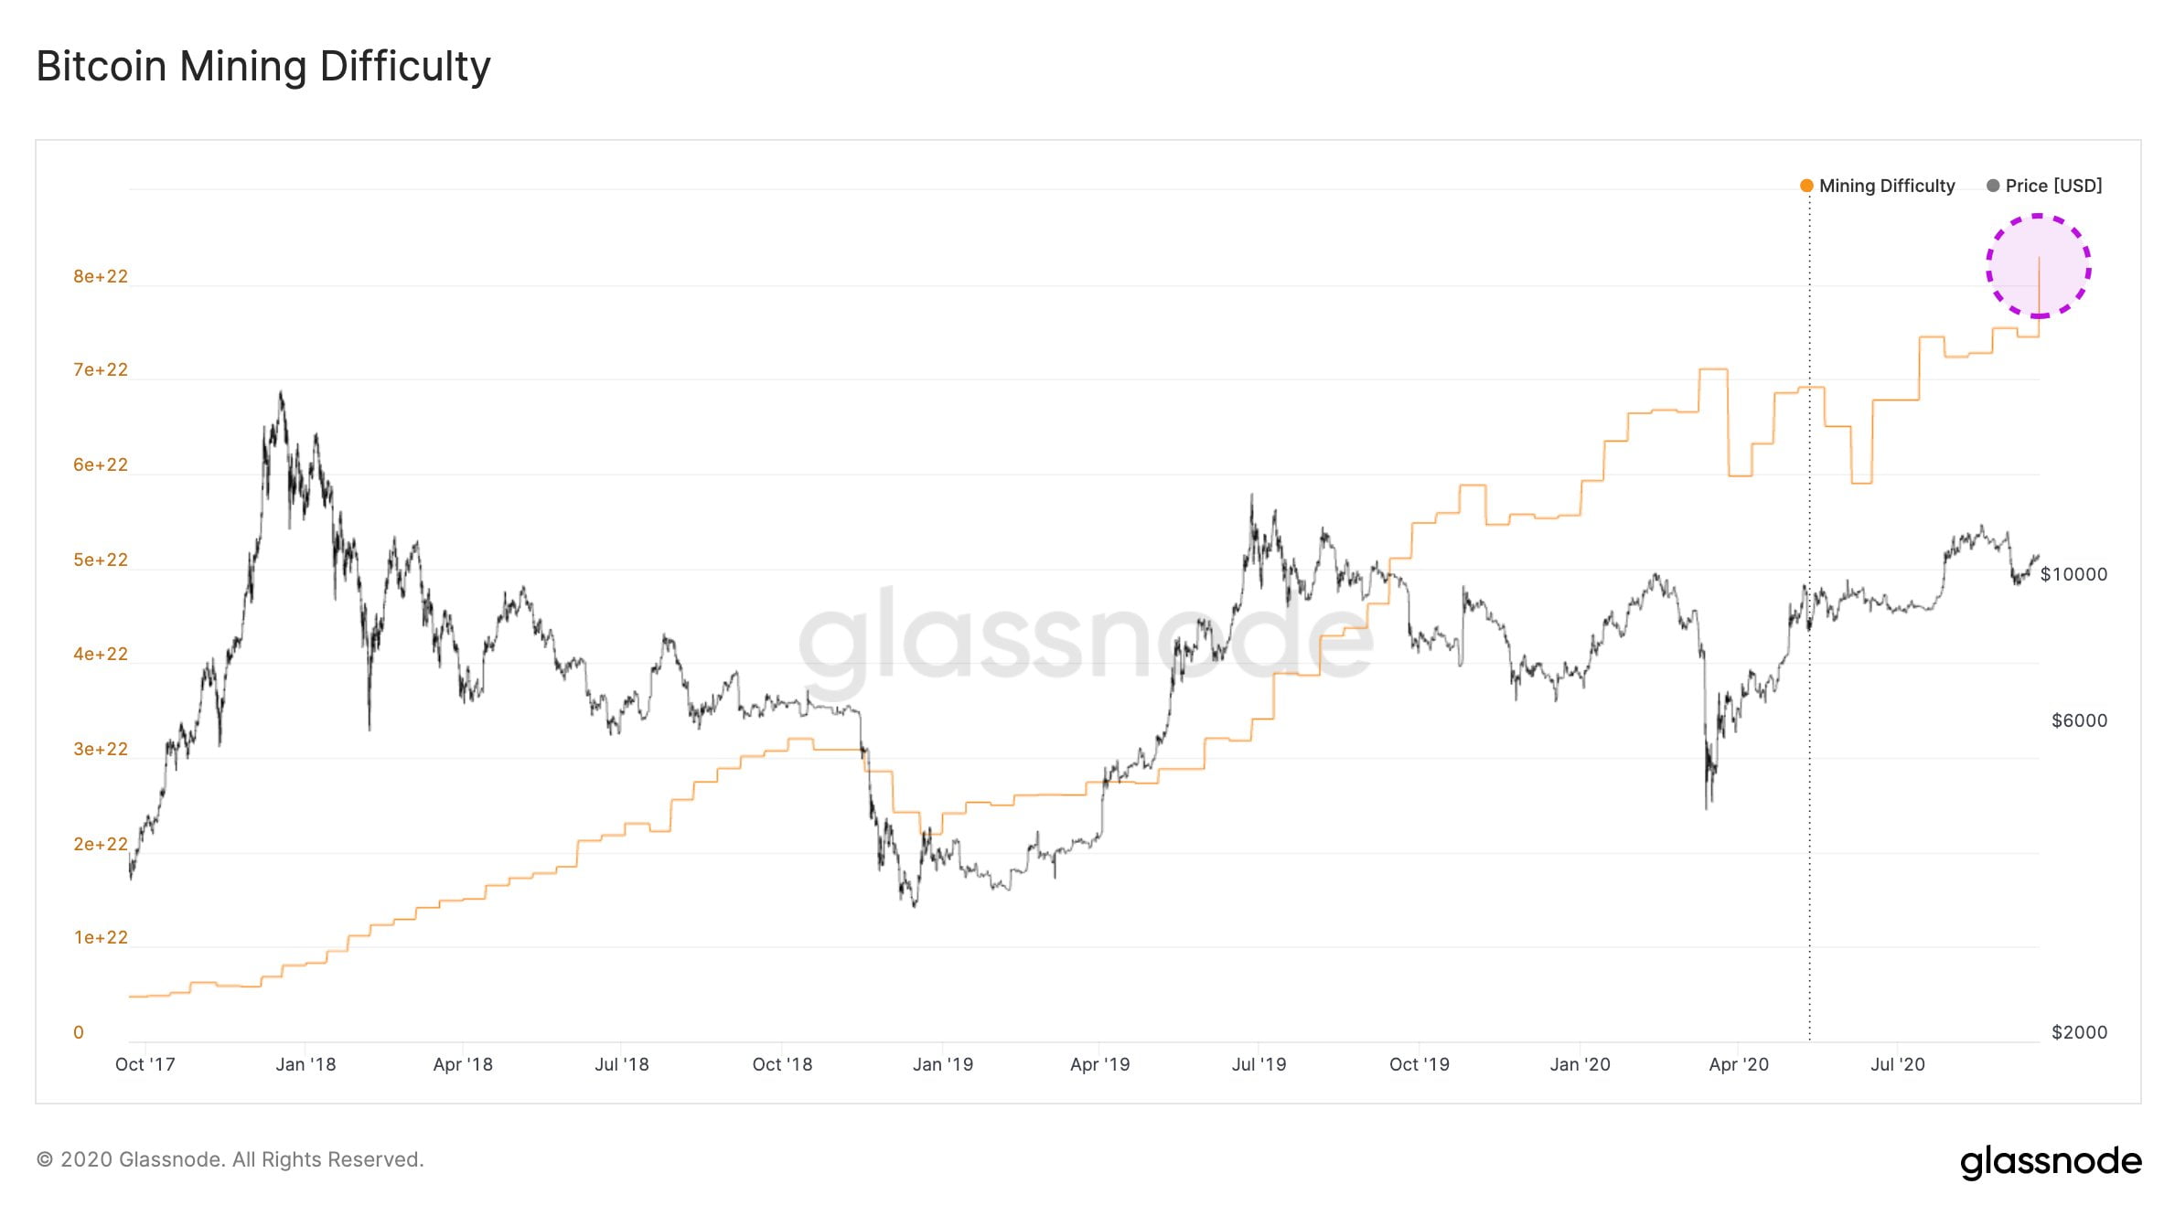This screenshot has width=2175, height=1216.
Task: Click the Bitcoin Mining Difficulty title
Action: 263,67
